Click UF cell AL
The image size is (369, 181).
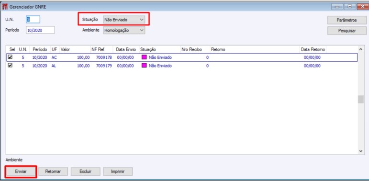[x=54, y=66]
